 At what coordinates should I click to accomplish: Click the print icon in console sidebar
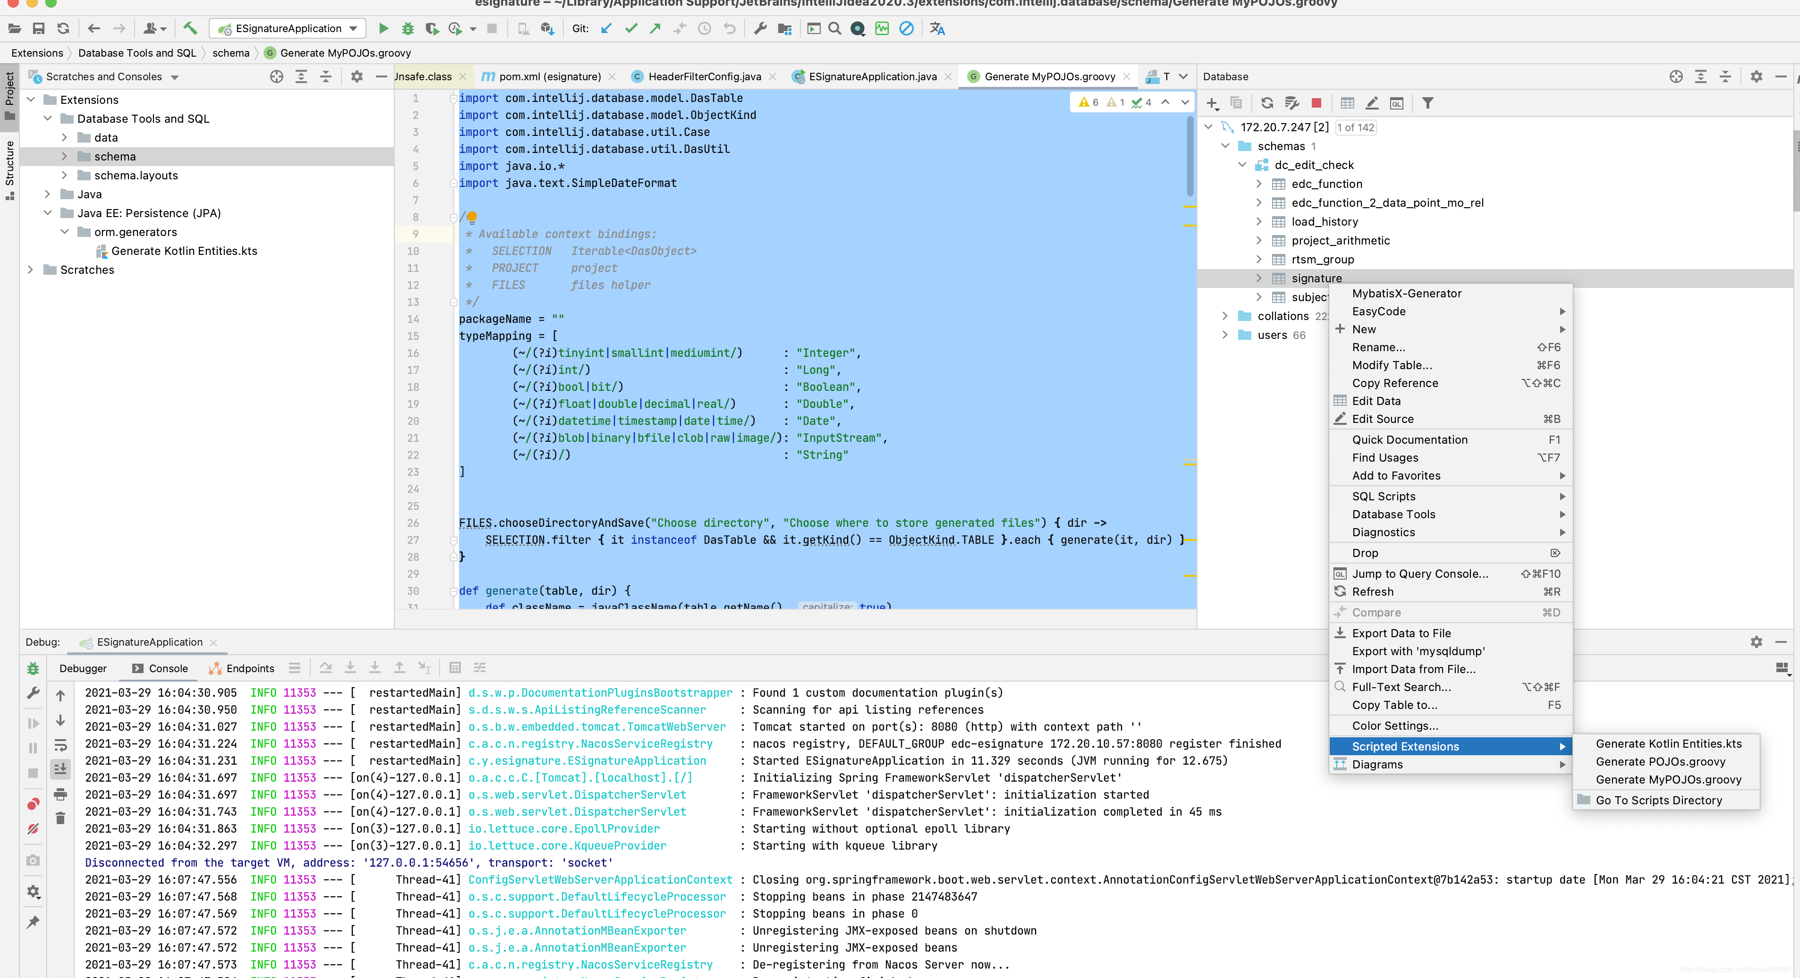pos(61,794)
